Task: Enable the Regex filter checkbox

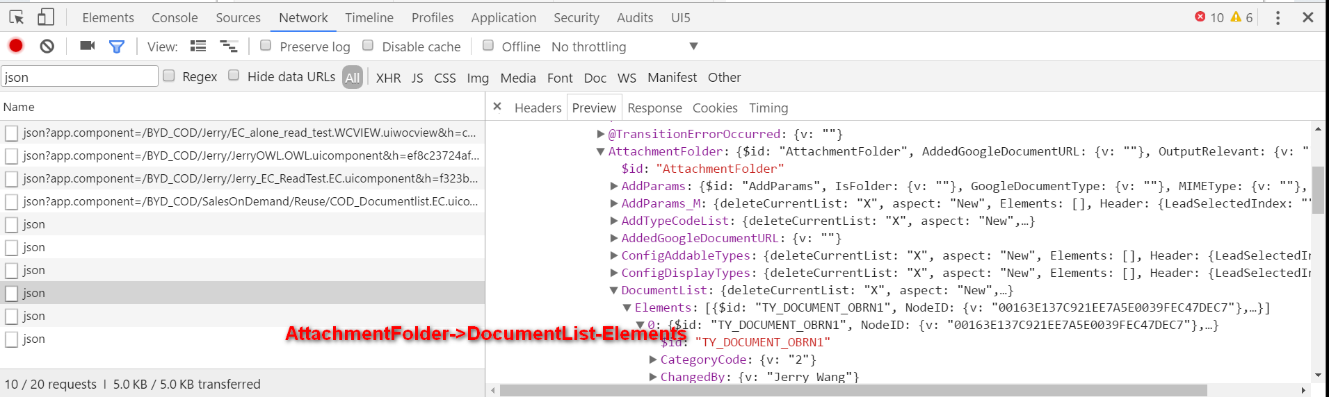Action: click(x=169, y=76)
